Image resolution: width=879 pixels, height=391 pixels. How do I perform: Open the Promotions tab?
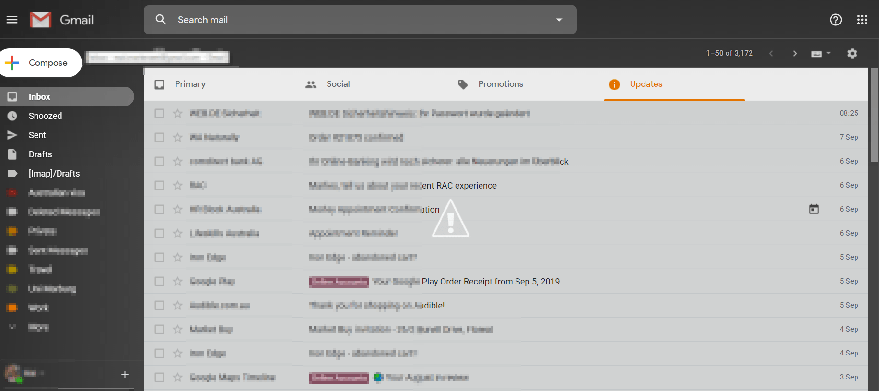tap(524, 84)
